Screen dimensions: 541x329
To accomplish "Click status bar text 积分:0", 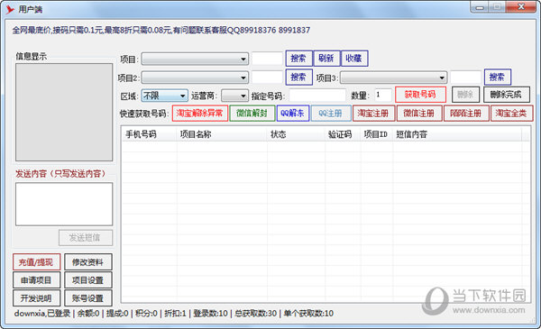I will pyautogui.click(x=146, y=314).
